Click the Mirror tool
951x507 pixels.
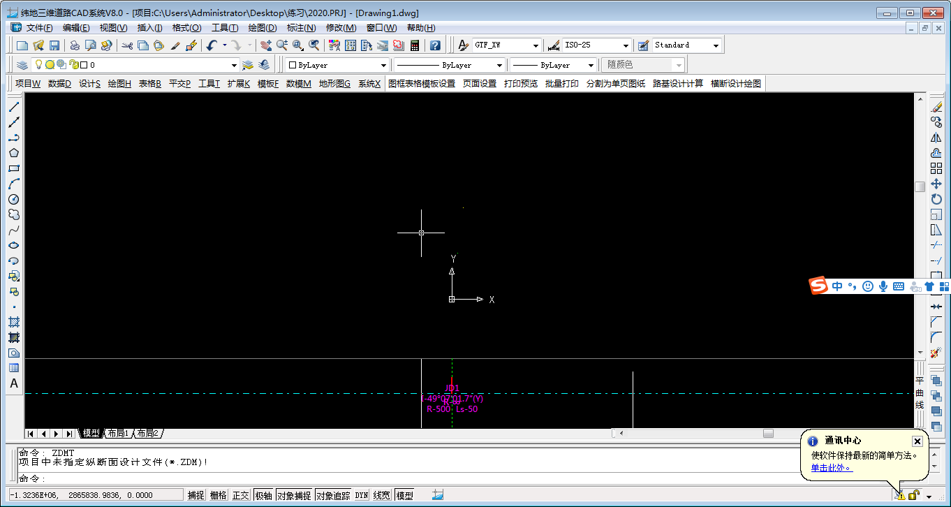[x=936, y=138]
